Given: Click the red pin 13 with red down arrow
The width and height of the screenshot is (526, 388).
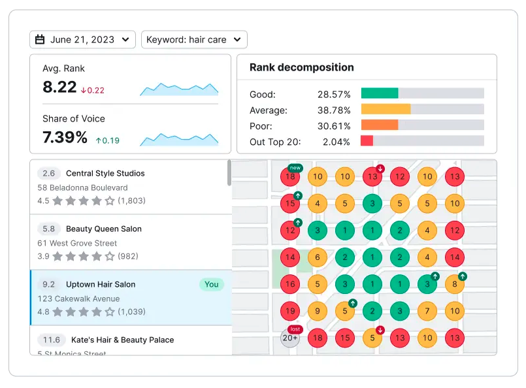Looking at the screenshot, I should 372,176.
